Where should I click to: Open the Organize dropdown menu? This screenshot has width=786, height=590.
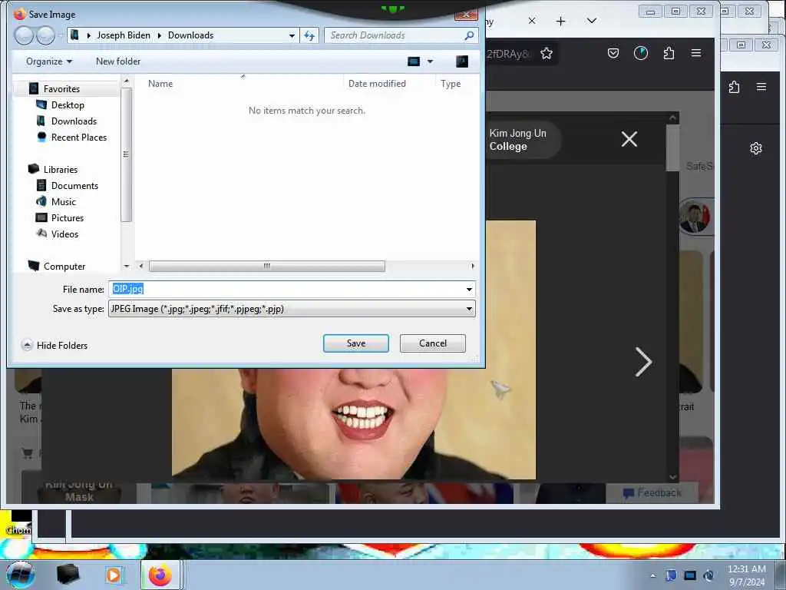coord(49,61)
